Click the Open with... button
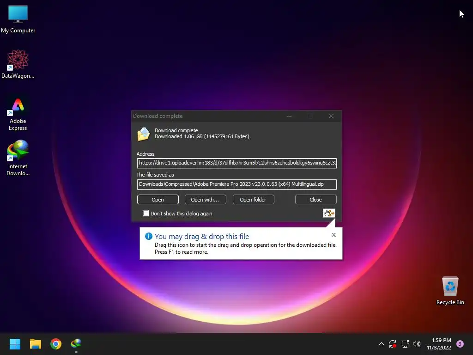Image resolution: width=473 pixels, height=355 pixels. point(206,200)
